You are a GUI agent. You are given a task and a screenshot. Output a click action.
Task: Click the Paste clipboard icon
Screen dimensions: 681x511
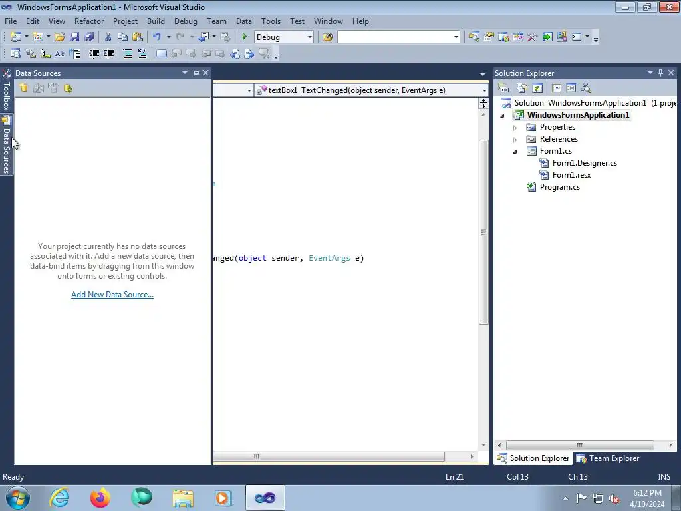pyautogui.click(x=138, y=37)
